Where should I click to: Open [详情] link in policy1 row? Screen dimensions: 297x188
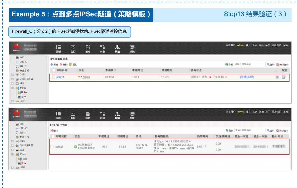click(x=243, y=77)
